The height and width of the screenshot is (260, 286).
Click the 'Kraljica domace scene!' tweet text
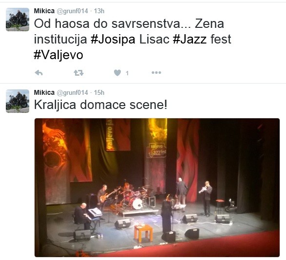pyautogui.click(x=100, y=105)
